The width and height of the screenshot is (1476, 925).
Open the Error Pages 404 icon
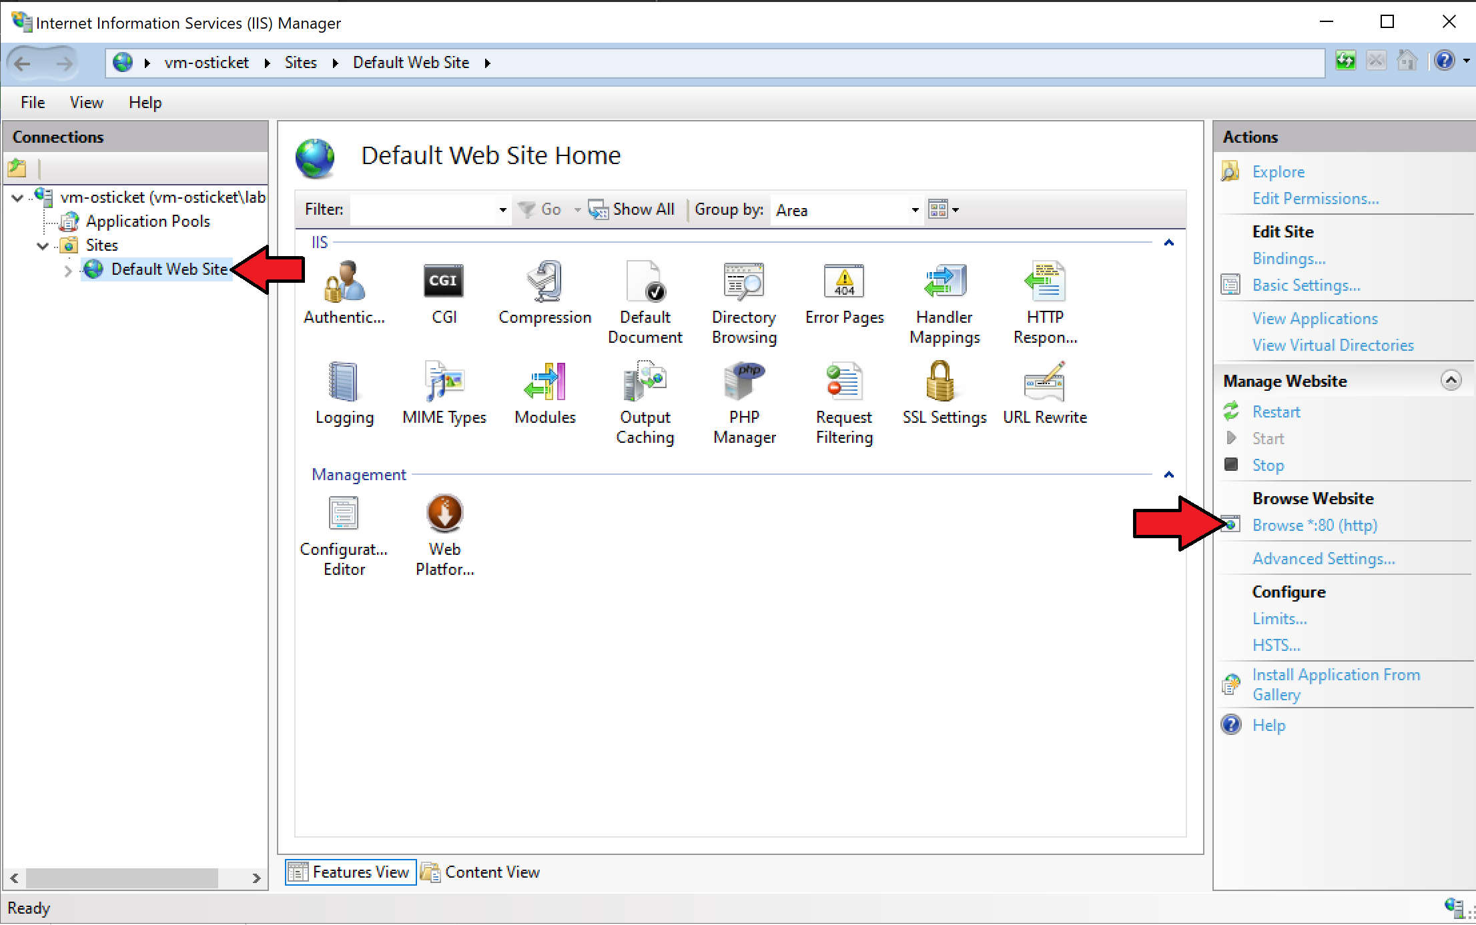(844, 281)
